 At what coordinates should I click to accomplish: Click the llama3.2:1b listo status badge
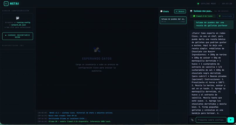[203, 16]
